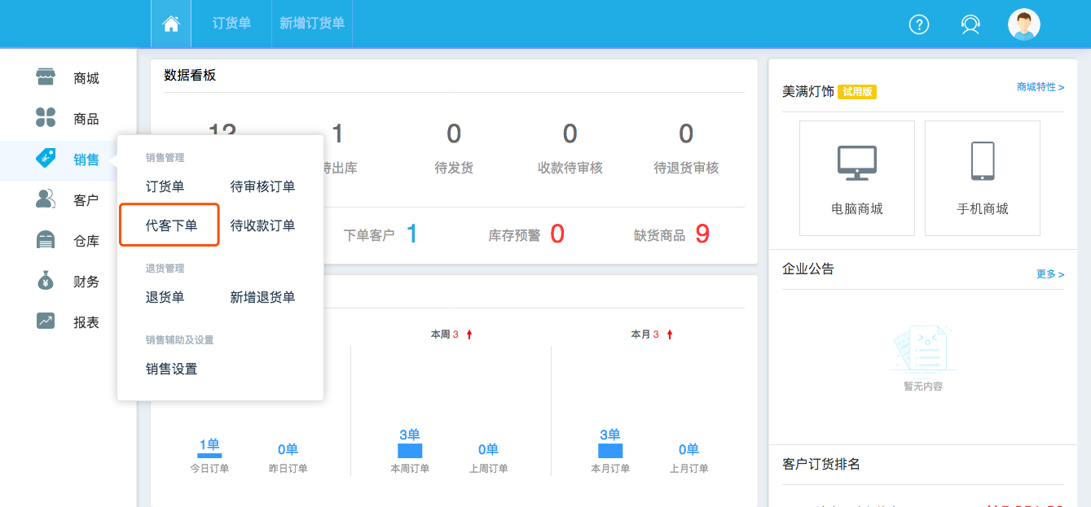Select the 客户 customers sidebar icon
Screen dimensions: 1091x507
(46, 199)
